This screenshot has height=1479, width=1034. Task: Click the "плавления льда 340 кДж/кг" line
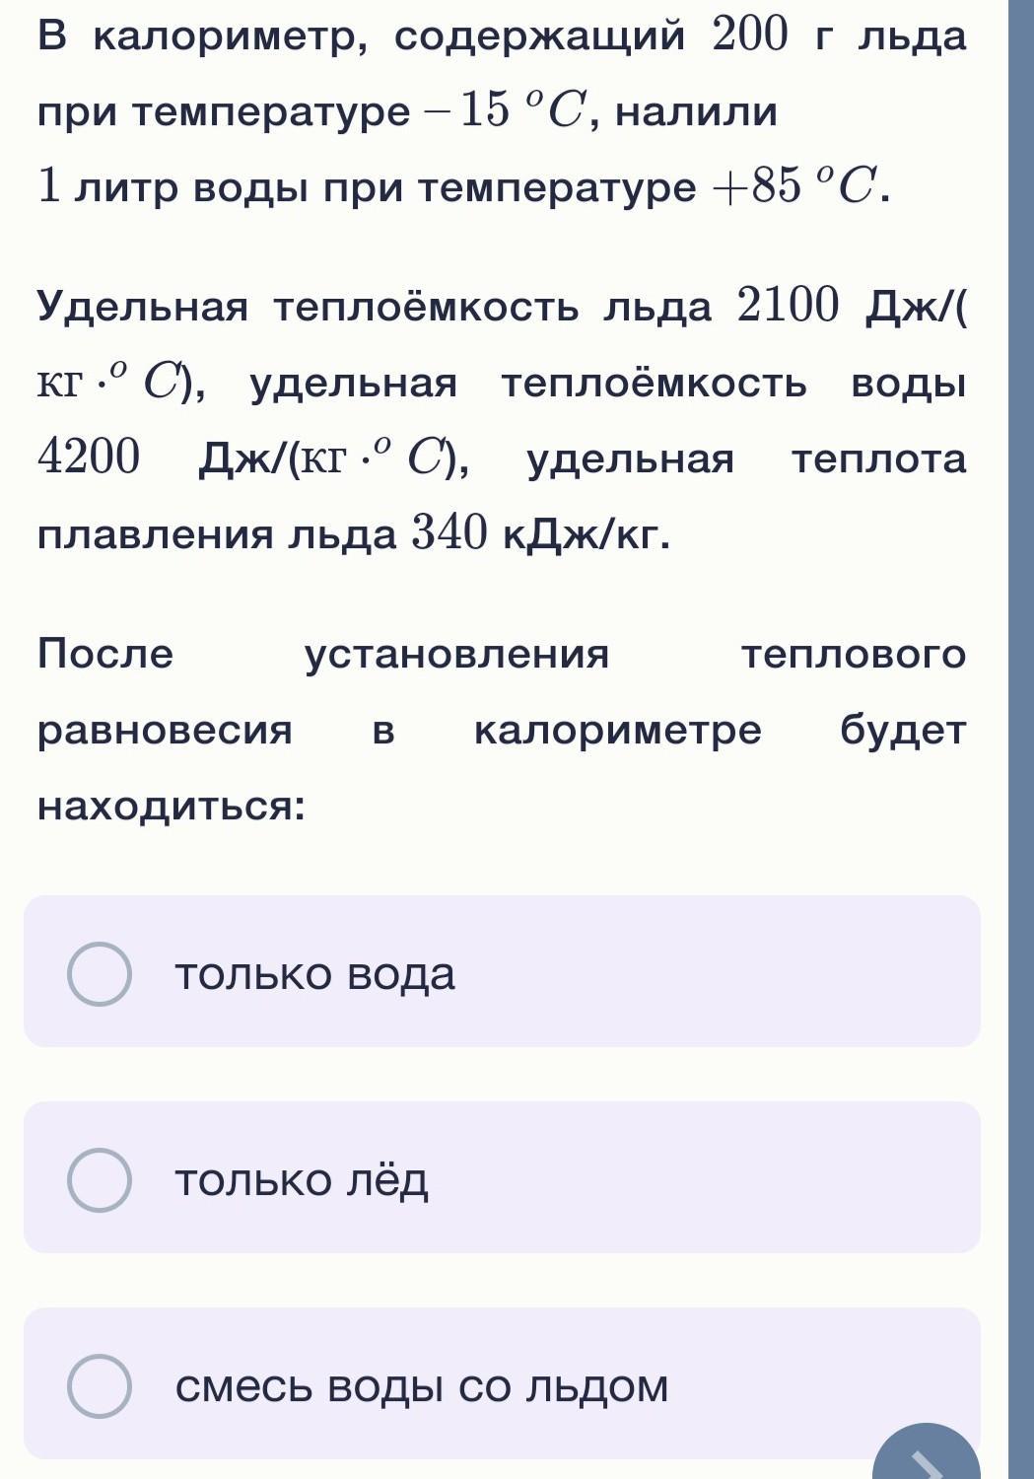(x=354, y=534)
